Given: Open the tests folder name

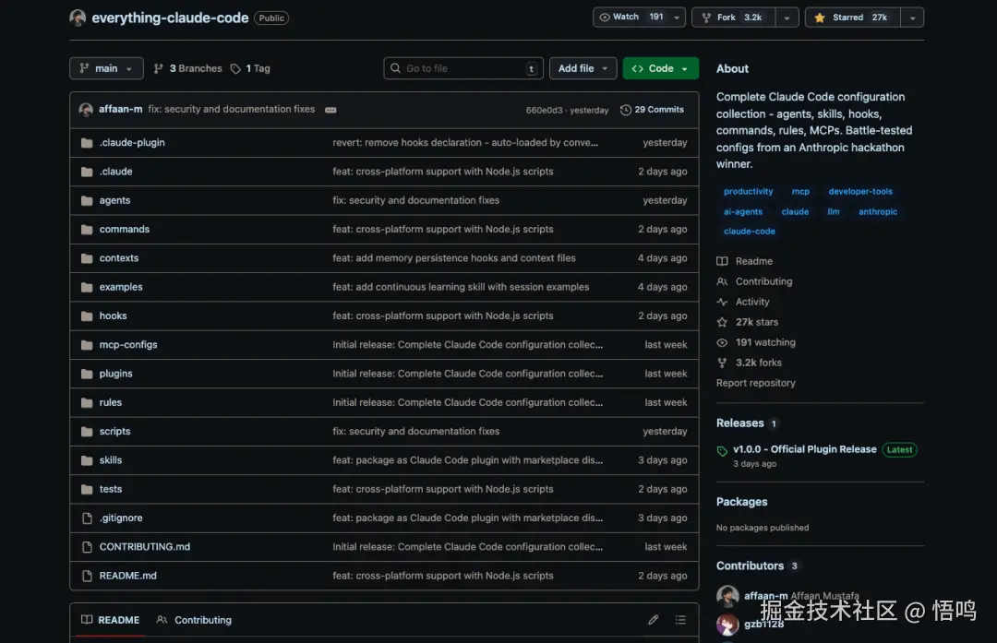Looking at the screenshot, I should (x=110, y=489).
